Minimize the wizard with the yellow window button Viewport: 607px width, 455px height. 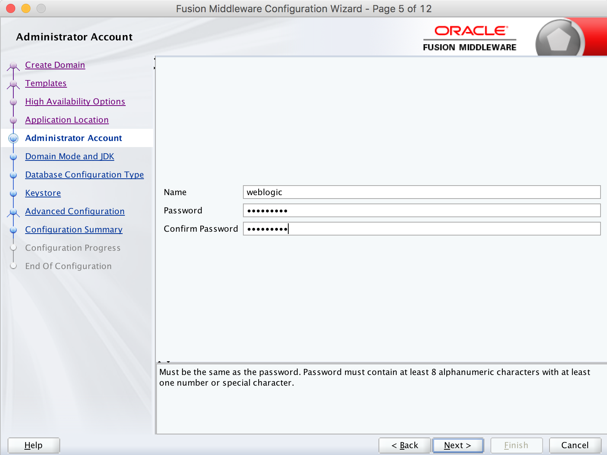[26, 8]
